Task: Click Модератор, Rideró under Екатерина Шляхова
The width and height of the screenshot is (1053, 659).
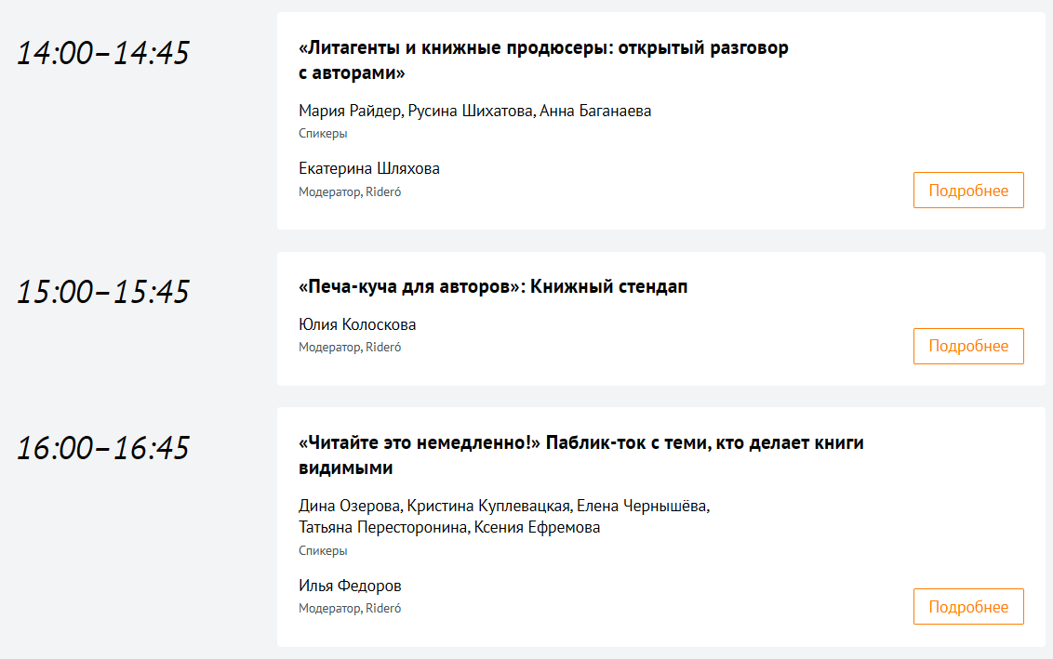Action: pyautogui.click(x=350, y=191)
